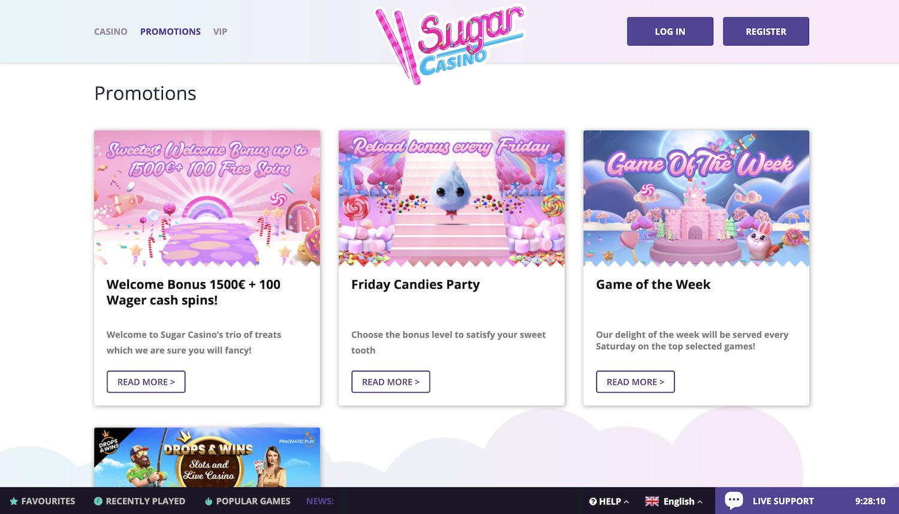Image resolution: width=899 pixels, height=514 pixels.
Task: Click the Log In button
Action: point(670,31)
